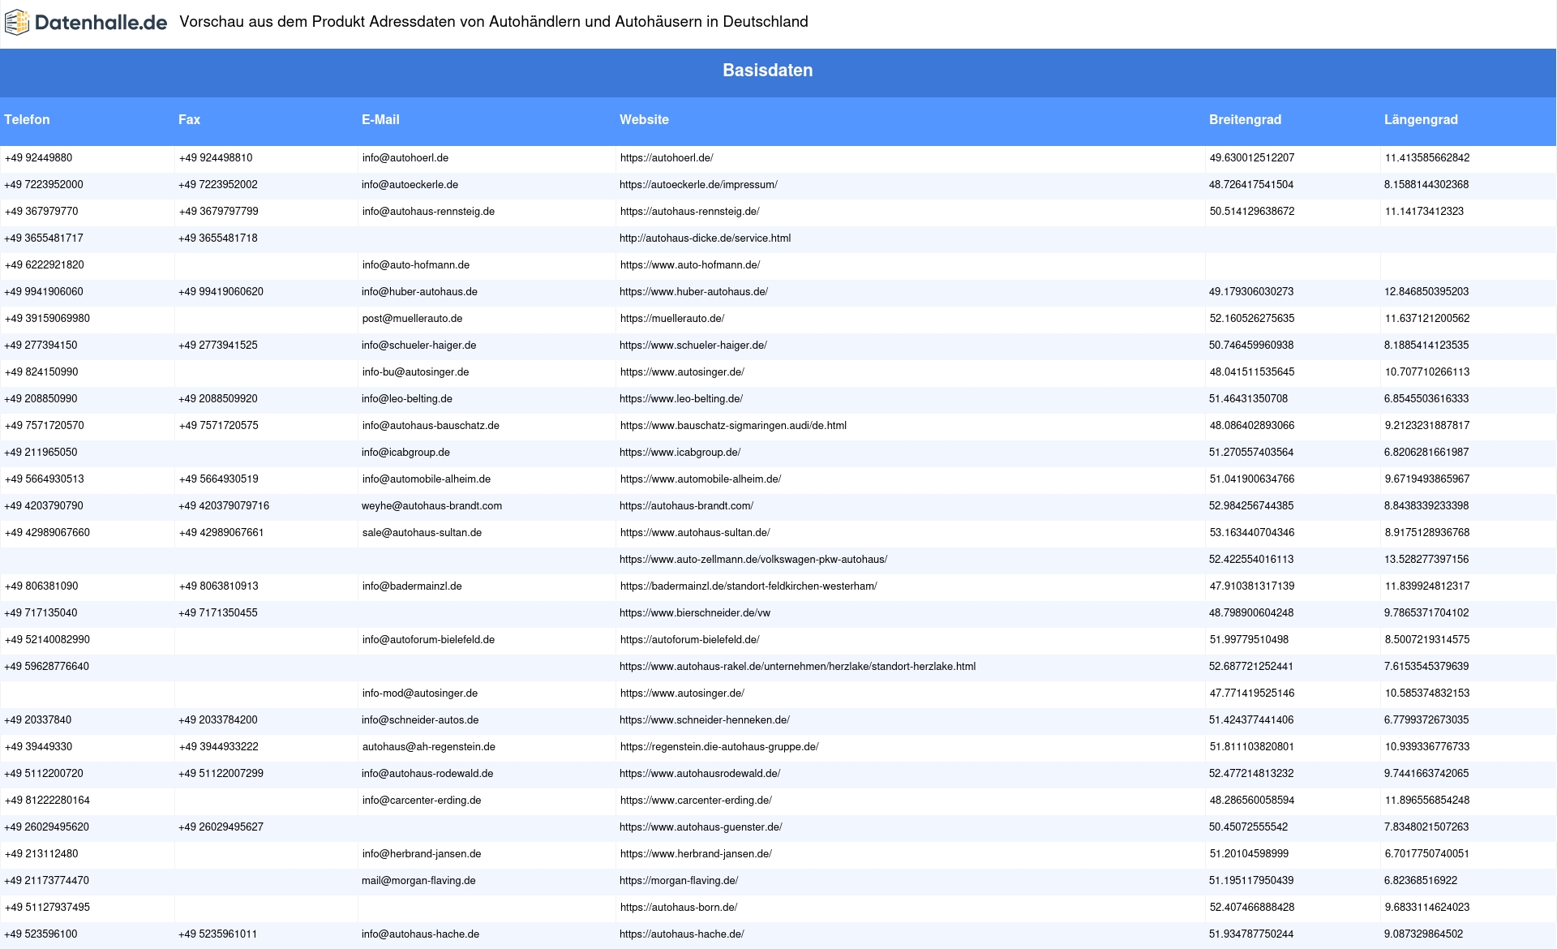Open website https://regenstein.die-autohaus-gruppe.de/
1557x949 pixels.
click(x=719, y=747)
